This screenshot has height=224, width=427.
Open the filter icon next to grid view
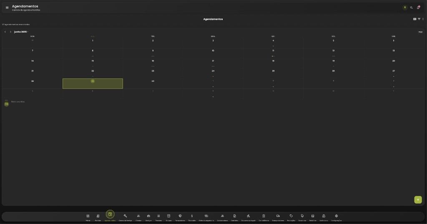[419, 19]
